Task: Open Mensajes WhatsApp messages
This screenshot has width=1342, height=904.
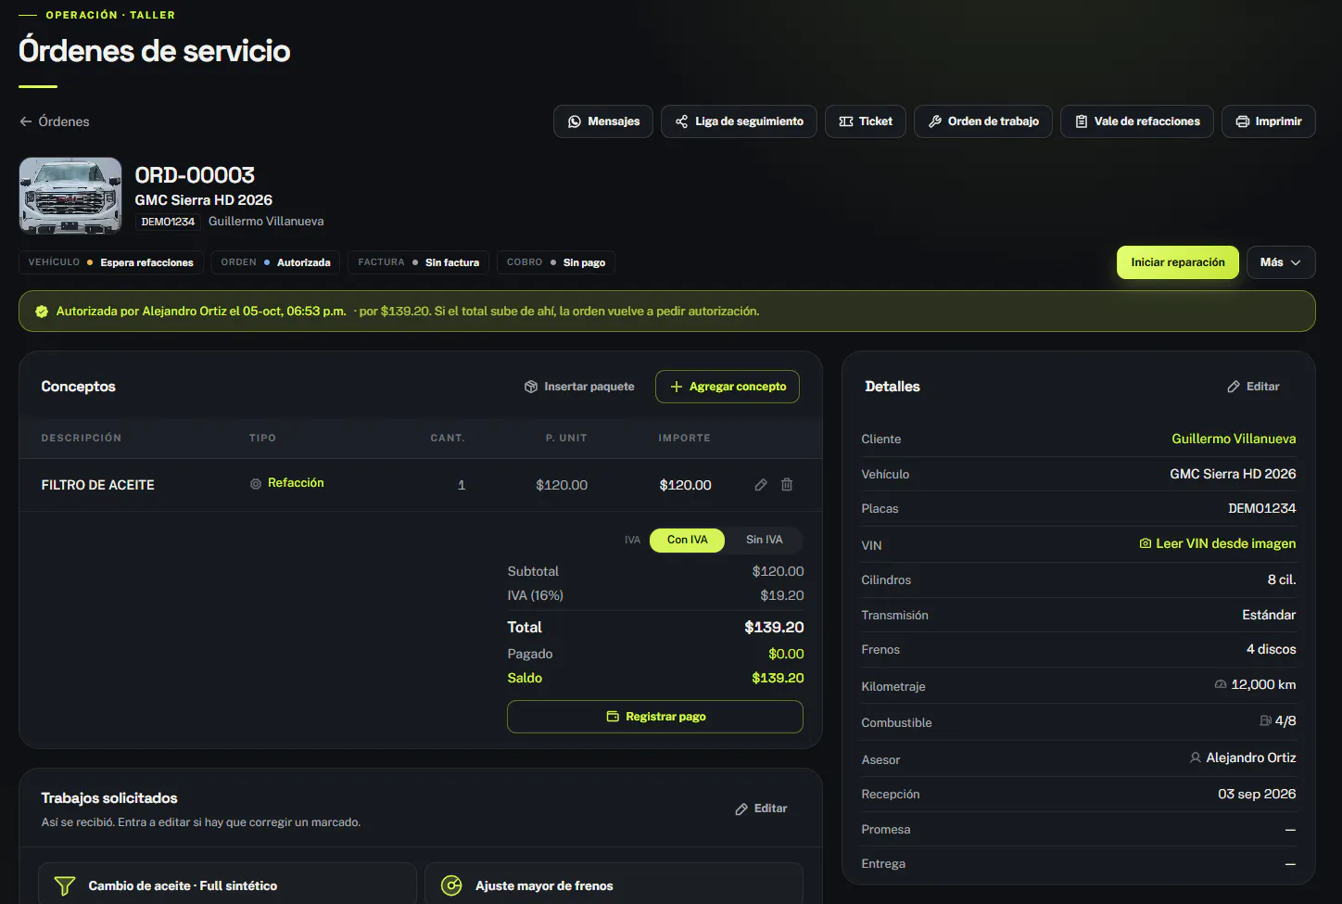Action: pos(603,121)
